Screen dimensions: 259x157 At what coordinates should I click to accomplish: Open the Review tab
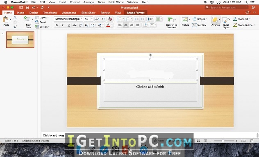tap(105, 13)
